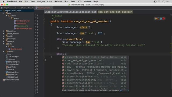Image resolution: width=172 pixels, height=97 pixels.
Task: Click the inspection eye icon above scrollbar
Action: tap(171, 15)
